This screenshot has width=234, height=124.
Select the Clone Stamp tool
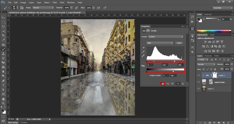click(3, 54)
